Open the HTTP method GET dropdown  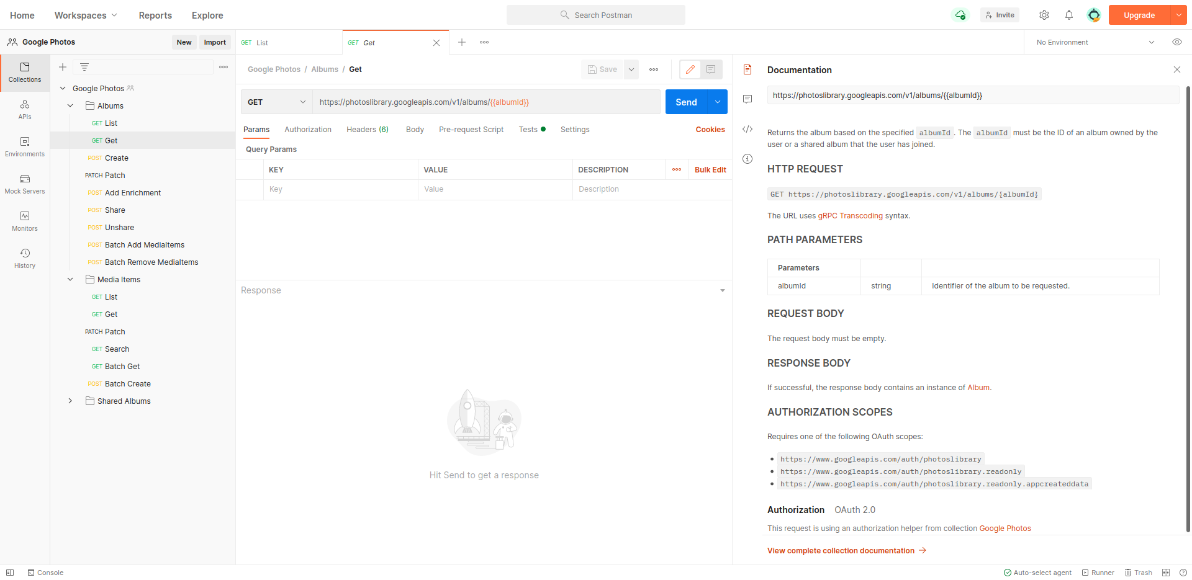[277, 102]
